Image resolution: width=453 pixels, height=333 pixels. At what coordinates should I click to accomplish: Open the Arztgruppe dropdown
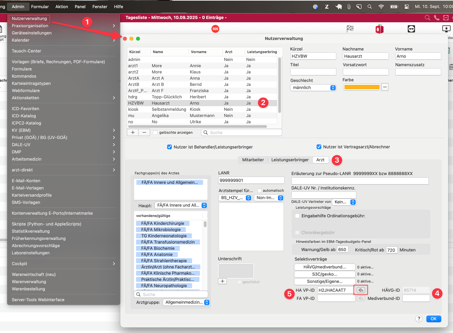click(x=187, y=302)
